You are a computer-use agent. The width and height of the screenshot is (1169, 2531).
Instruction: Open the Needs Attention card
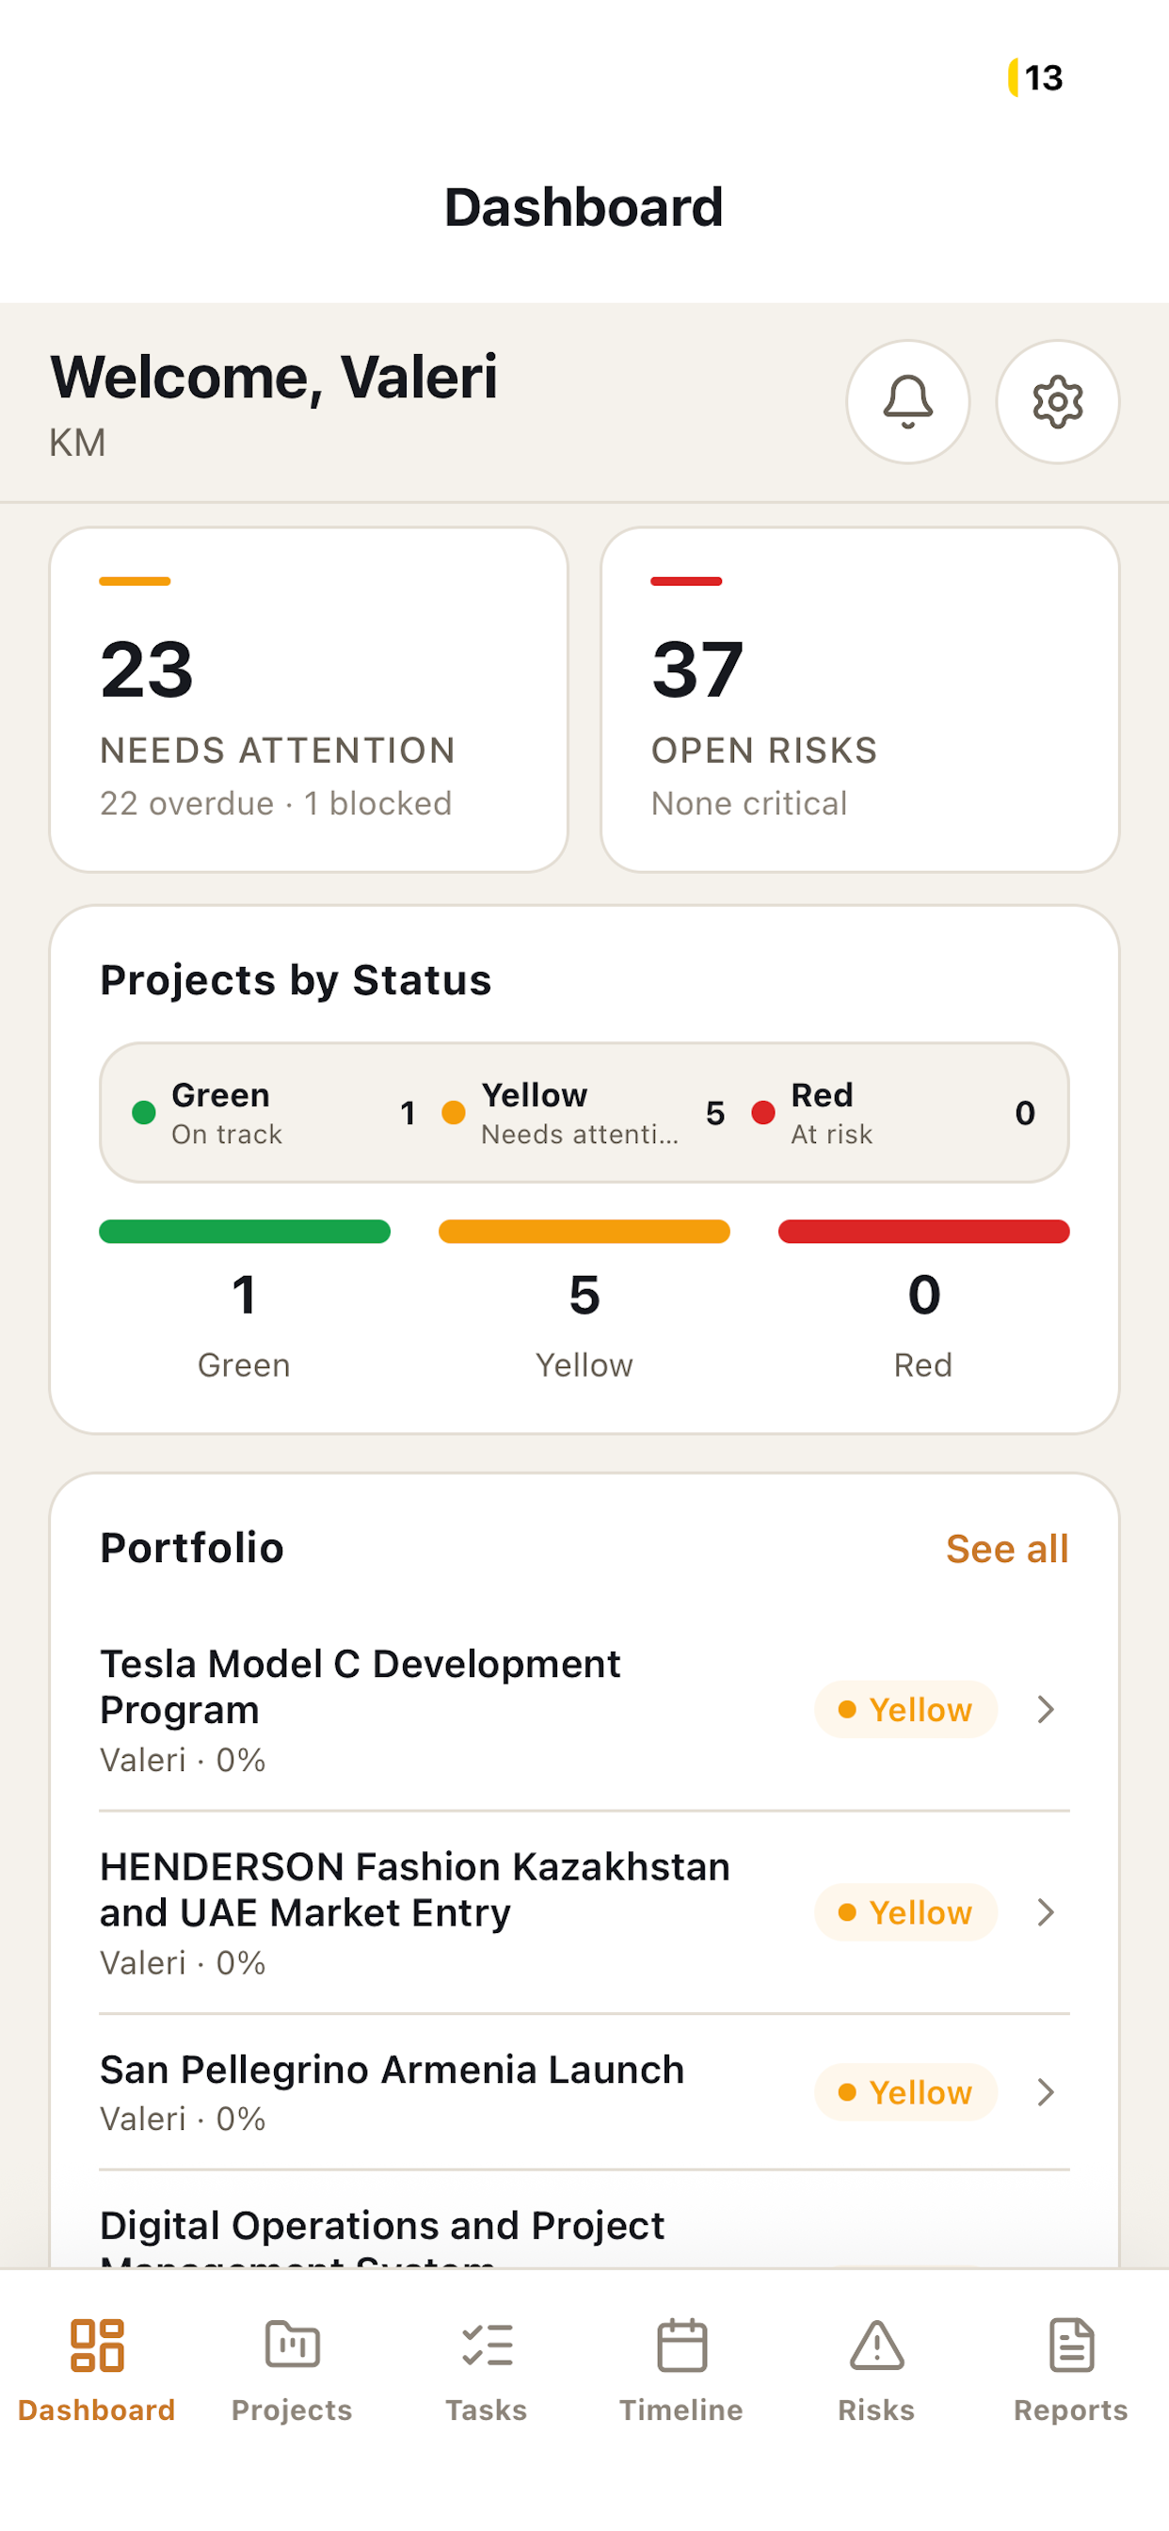(x=309, y=700)
